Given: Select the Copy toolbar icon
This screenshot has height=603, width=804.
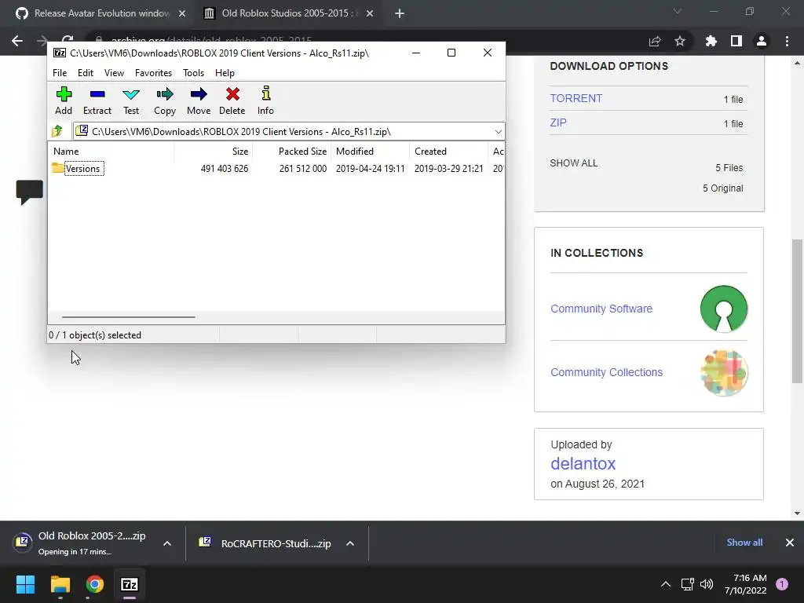Looking at the screenshot, I should coord(165,100).
